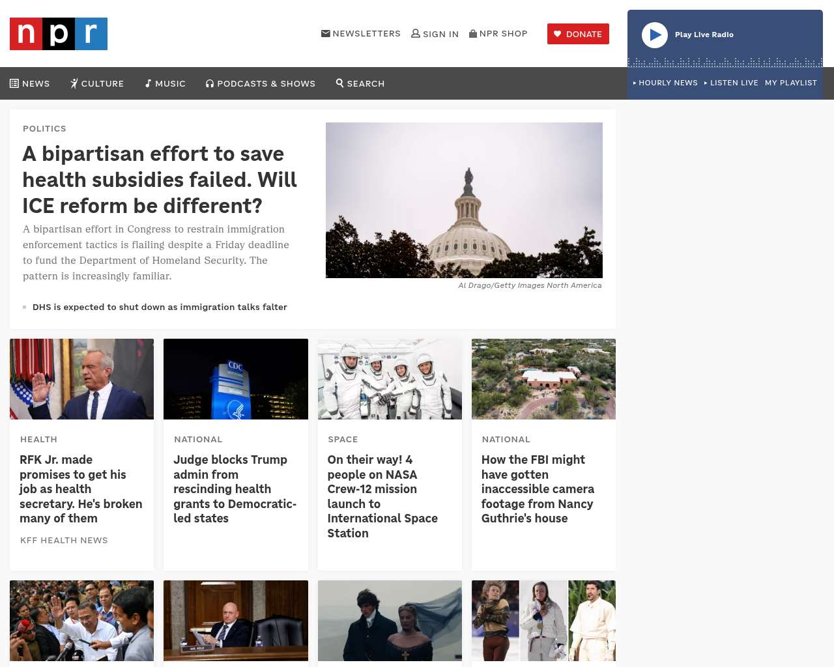Expand Listen Live in the player

(x=731, y=83)
